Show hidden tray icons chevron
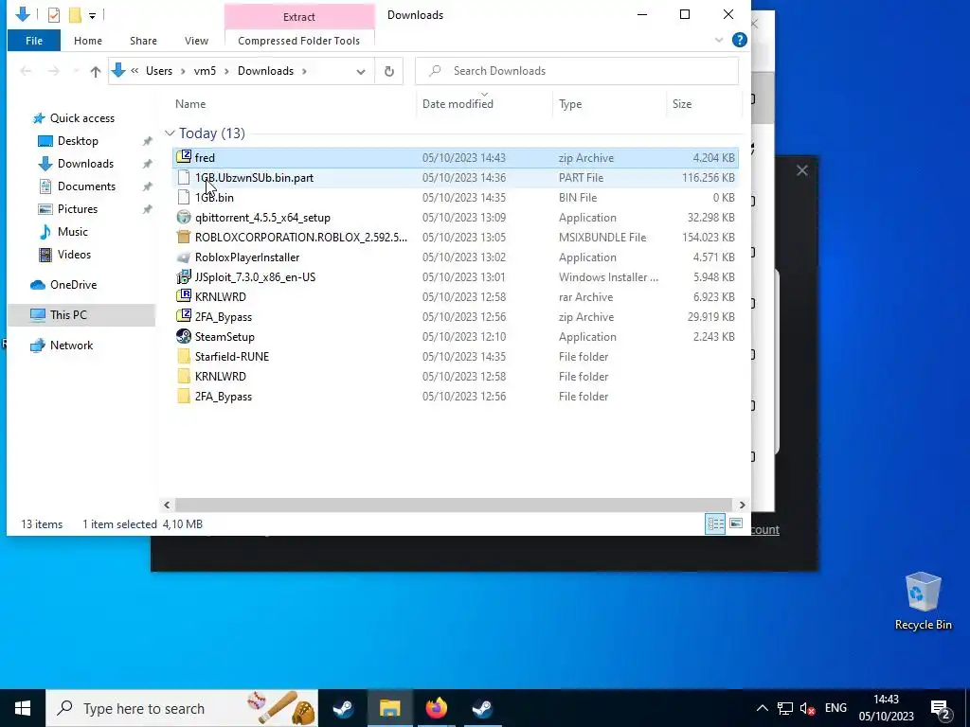 763,708
